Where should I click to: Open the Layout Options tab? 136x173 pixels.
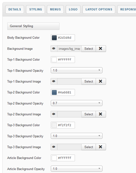99,9
